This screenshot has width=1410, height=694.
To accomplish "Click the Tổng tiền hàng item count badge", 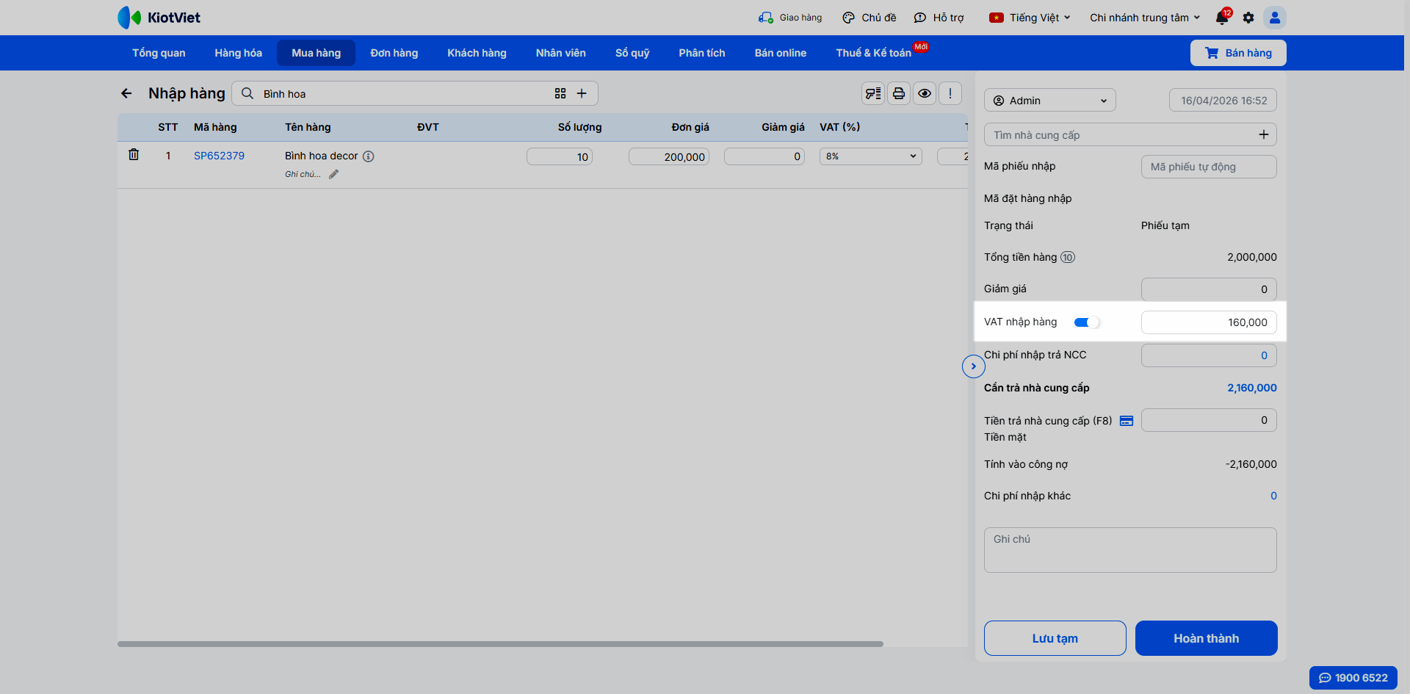I will [x=1068, y=257].
